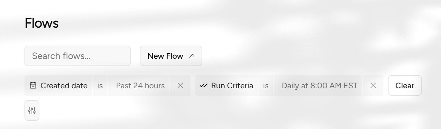
Task: Click the 'Search flows...' placeholder text
Action: tap(61, 56)
